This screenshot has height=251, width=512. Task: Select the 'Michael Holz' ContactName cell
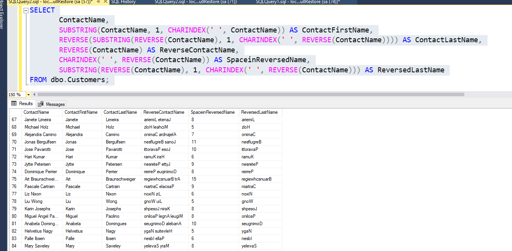(x=42, y=127)
